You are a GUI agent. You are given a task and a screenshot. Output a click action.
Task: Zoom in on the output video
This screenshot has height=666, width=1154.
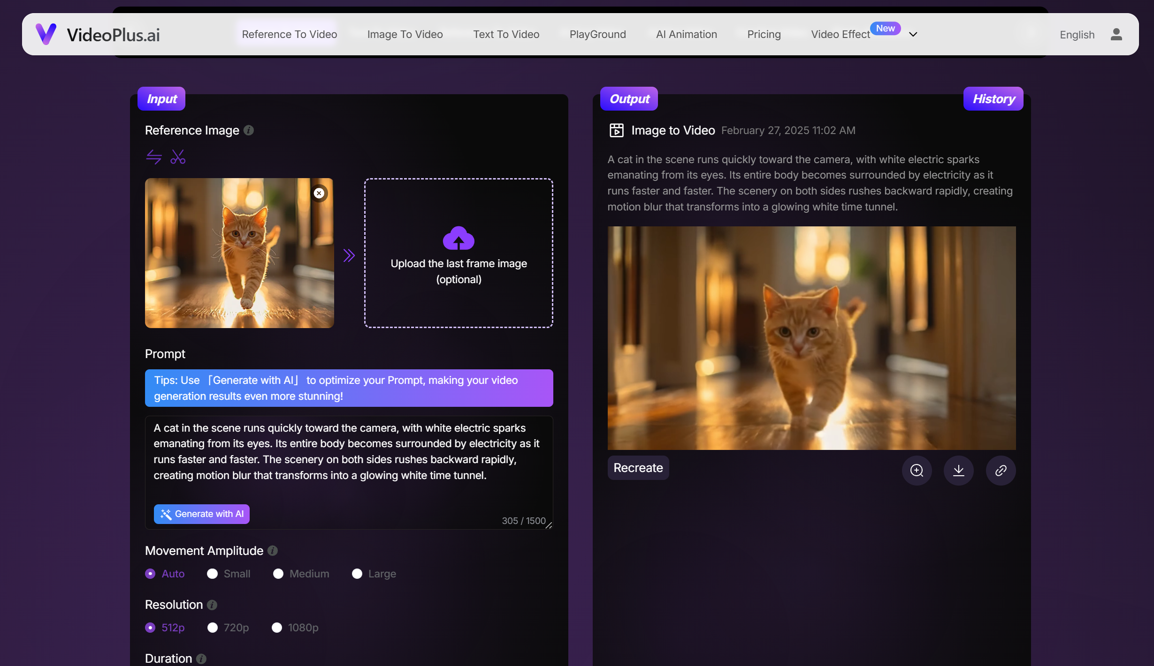[917, 470]
